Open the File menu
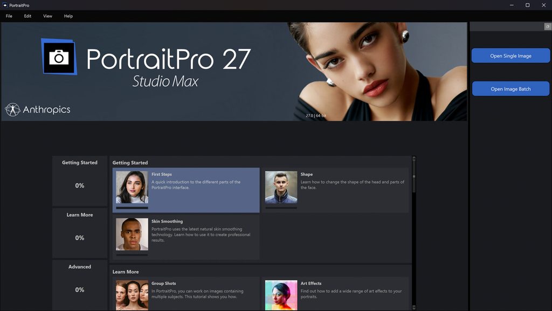 (x=9, y=16)
